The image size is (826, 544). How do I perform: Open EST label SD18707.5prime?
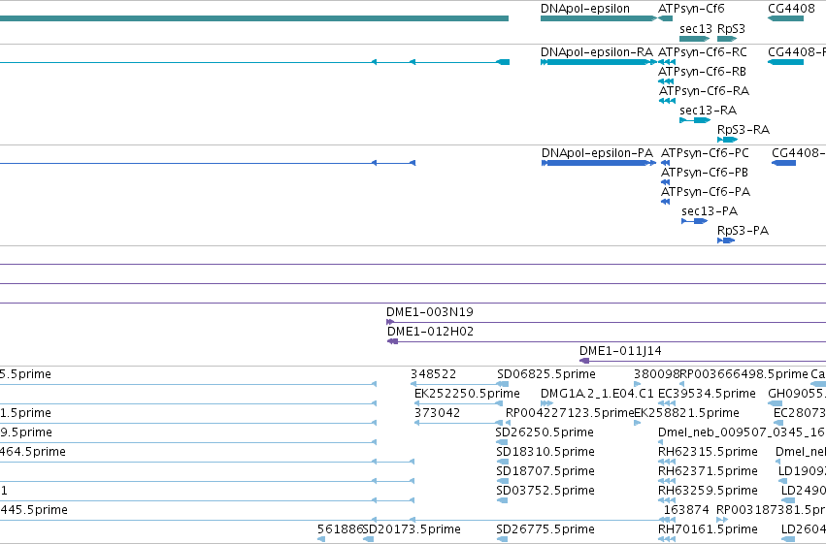(x=545, y=471)
